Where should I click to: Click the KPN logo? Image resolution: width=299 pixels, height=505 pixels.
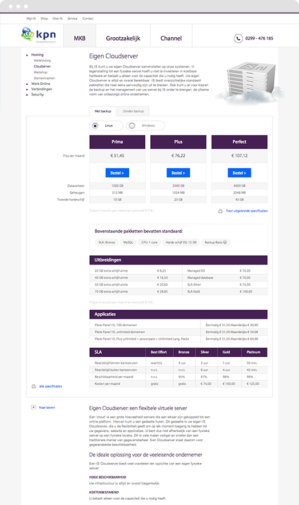click(x=38, y=35)
